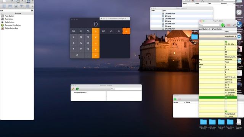244x137 pixels.
Task: Click the Customized locale value
Action: tap(230, 90)
